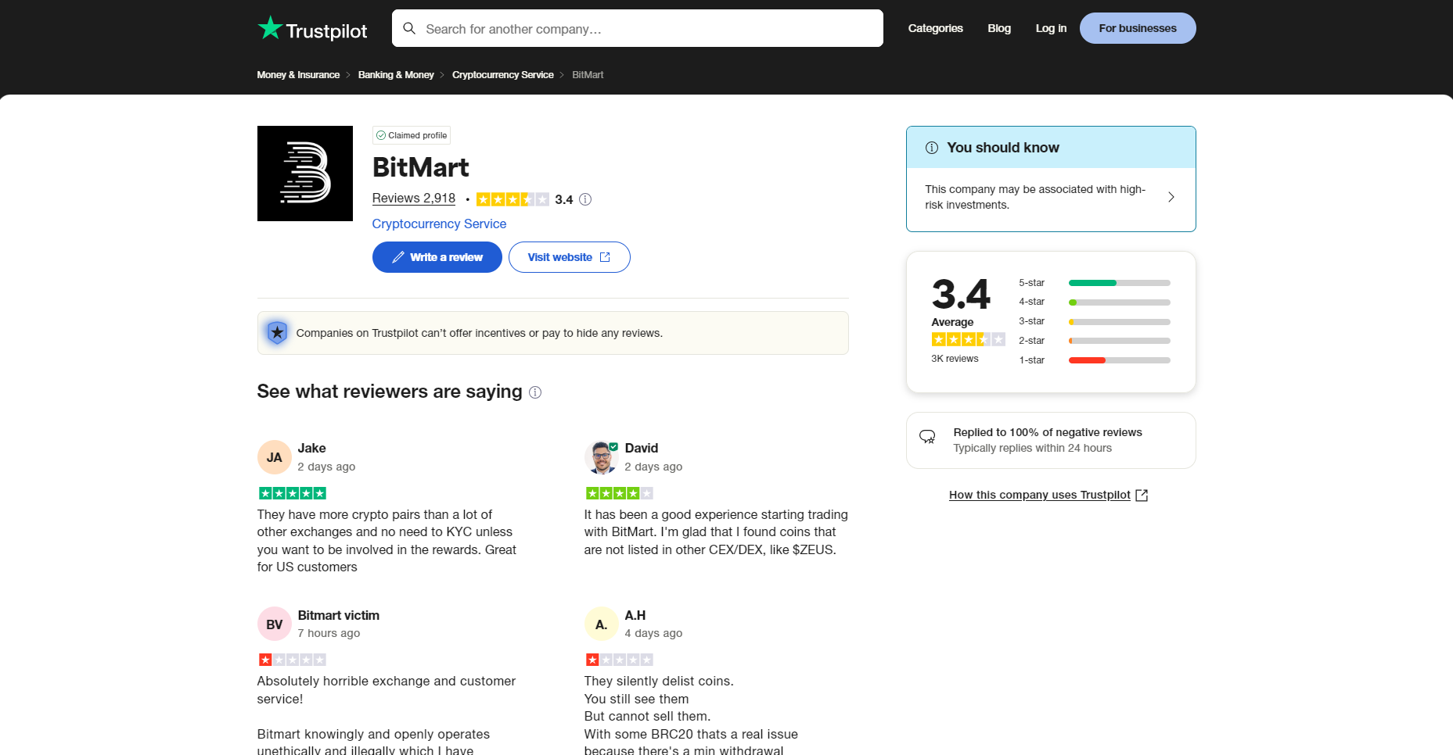This screenshot has height=755, width=1453.
Task: Click the '4 days ago' timestamp
Action: tap(653, 633)
